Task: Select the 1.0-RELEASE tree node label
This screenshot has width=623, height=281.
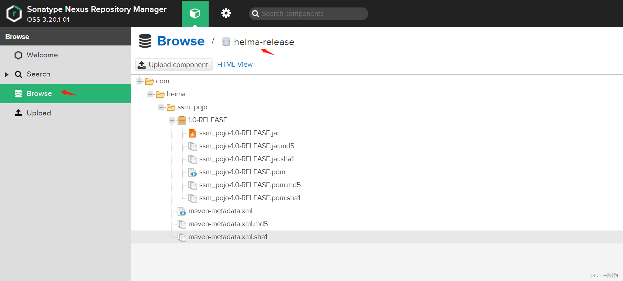Action: tap(208, 120)
